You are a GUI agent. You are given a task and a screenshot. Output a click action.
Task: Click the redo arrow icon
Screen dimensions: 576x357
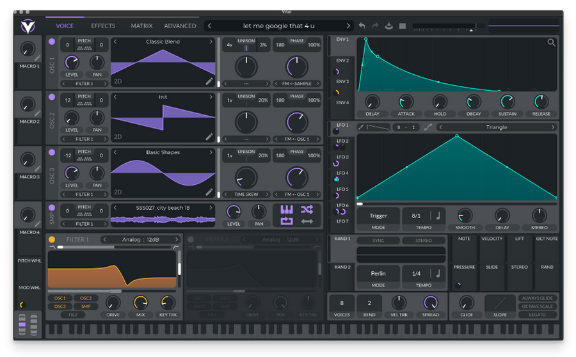pyautogui.click(x=375, y=26)
